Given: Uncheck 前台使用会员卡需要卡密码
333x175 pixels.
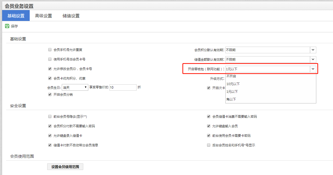Looking at the screenshot, I should 209,135.
